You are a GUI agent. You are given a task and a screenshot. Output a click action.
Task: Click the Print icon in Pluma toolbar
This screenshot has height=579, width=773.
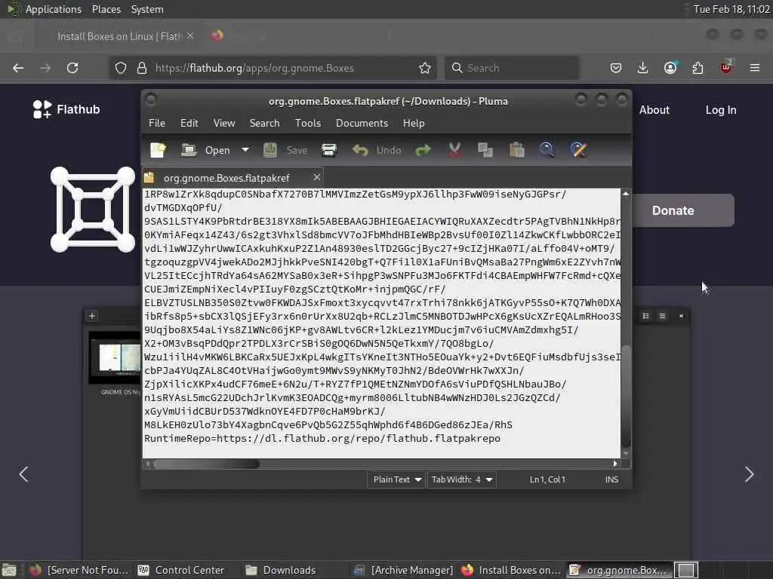click(329, 150)
